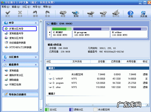
Task: Select the E:other partition block
Action: [129, 32]
